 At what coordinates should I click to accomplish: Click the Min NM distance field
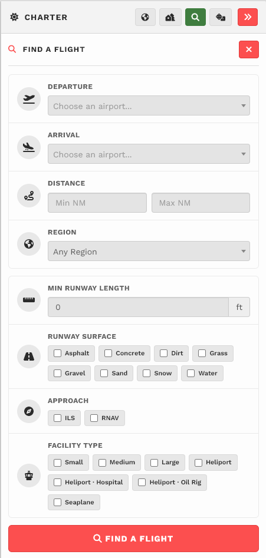97,203
